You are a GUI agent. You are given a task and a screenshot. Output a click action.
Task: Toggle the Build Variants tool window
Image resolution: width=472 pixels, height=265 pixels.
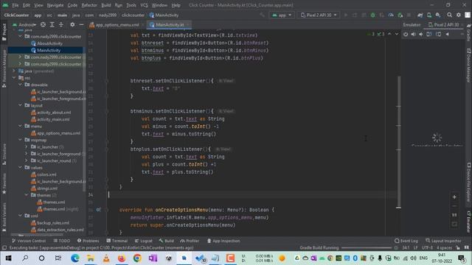pos(4,217)
